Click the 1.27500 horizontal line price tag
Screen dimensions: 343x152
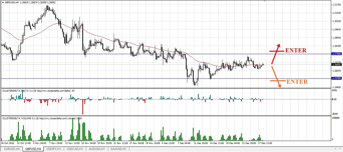point(336,54)
